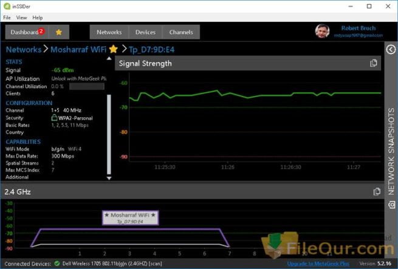Click the Signal Strength panel title
The image size is (398, 269).
[x=145, y=63]
